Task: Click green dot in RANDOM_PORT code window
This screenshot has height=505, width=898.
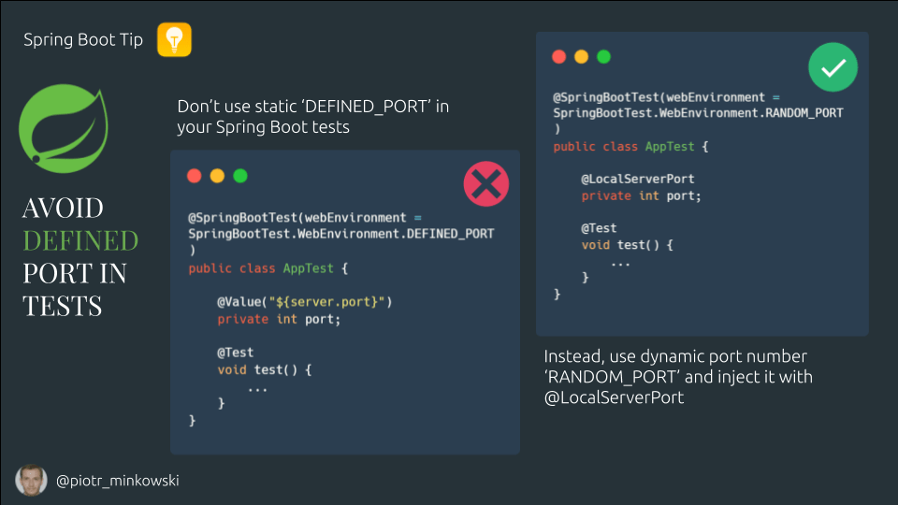Action: [x=603, y=57]
